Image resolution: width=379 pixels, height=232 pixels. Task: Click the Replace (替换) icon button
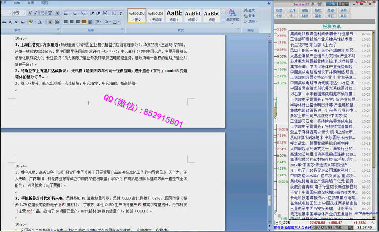(251, 16)
